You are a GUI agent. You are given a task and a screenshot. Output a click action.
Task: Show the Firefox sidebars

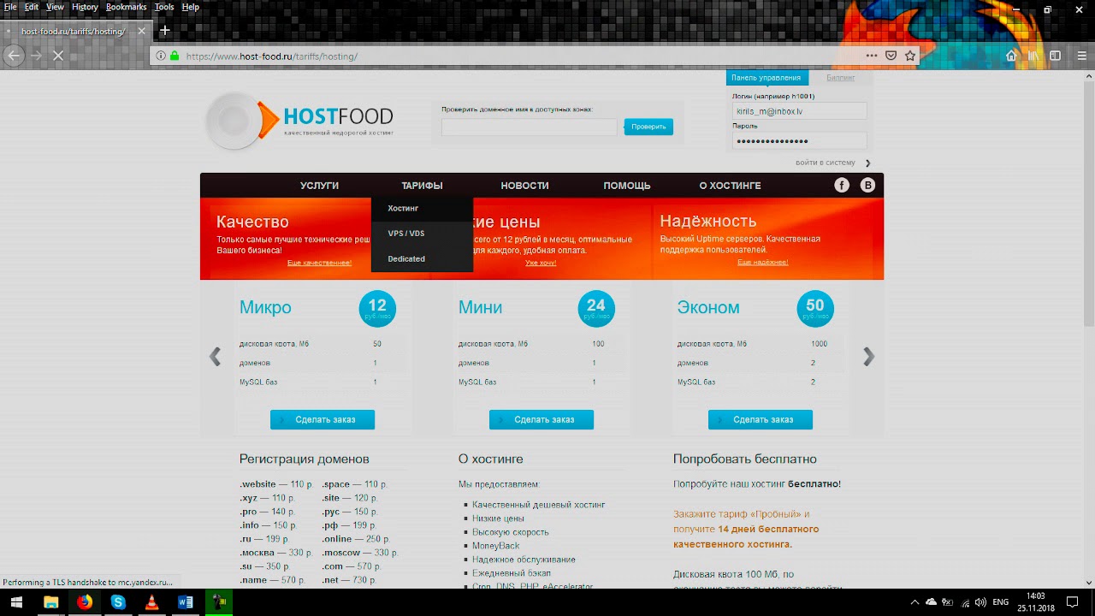tap(1056, 56)
